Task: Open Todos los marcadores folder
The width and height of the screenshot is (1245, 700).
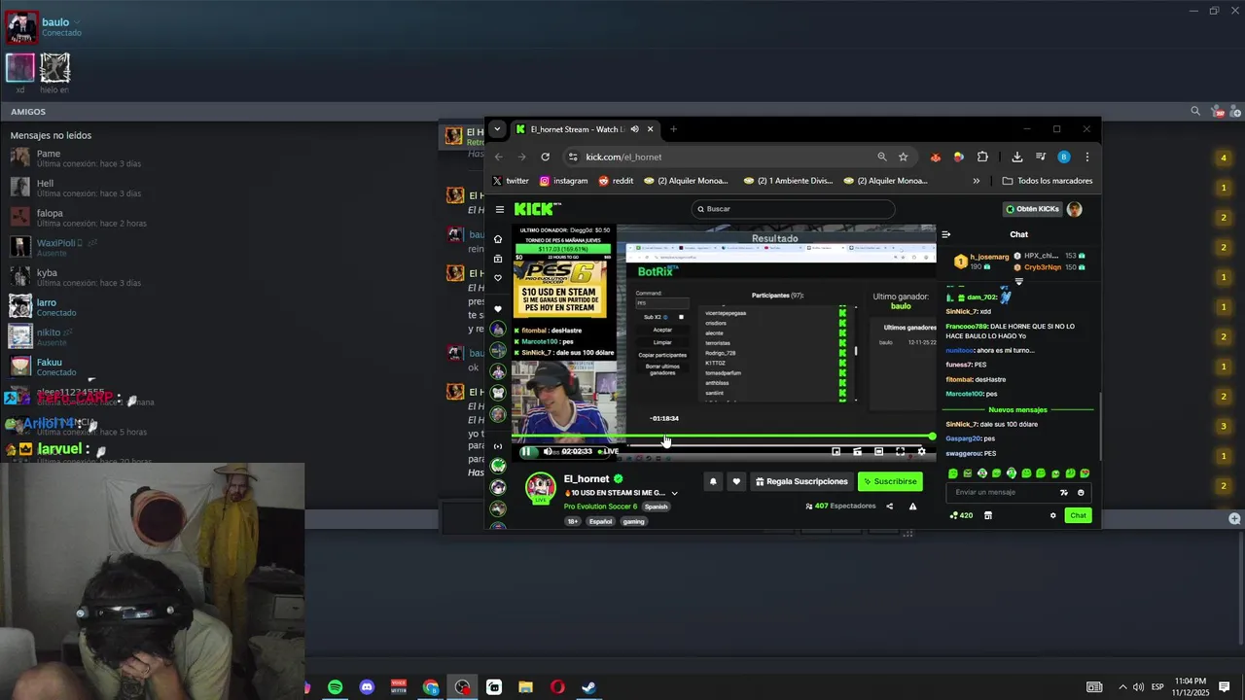Action: [1048, 181]
